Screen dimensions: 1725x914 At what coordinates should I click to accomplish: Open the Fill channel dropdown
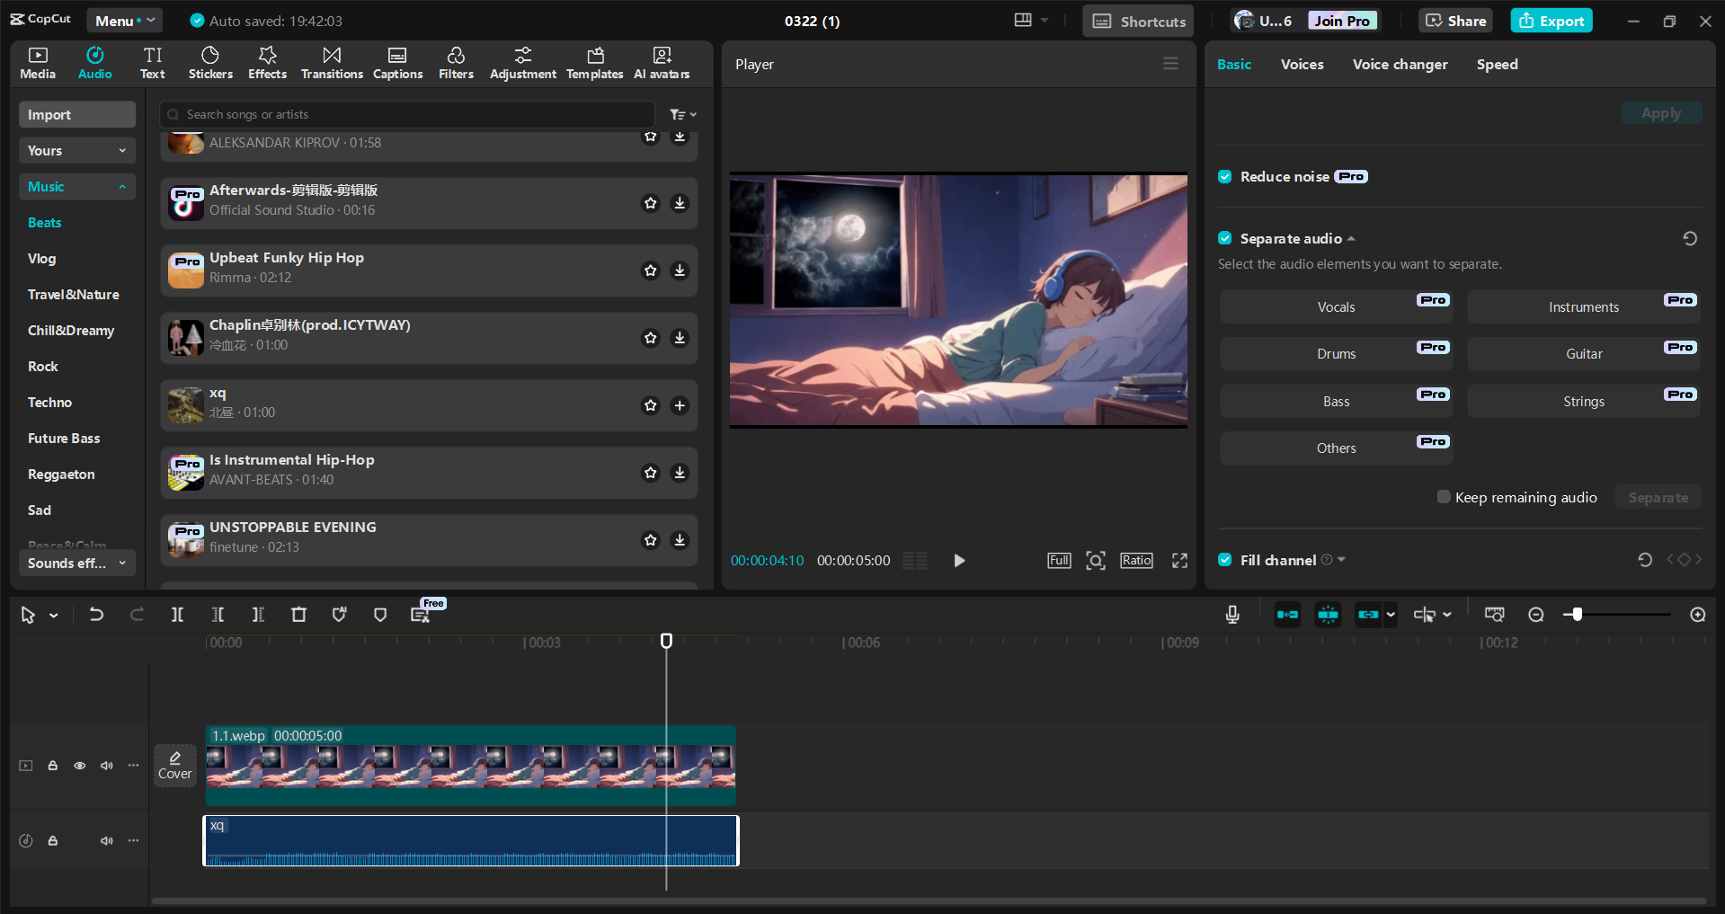(1340, 559)
